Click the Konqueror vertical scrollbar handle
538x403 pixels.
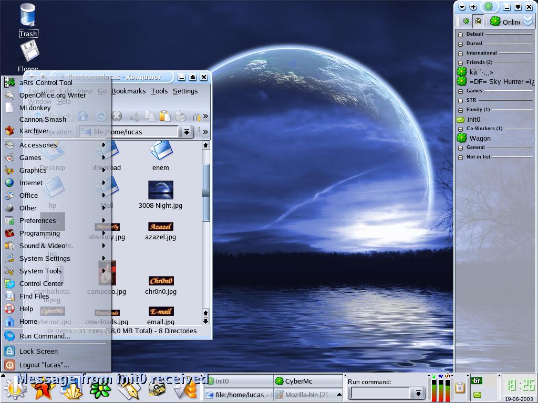(x=205, y=193)
